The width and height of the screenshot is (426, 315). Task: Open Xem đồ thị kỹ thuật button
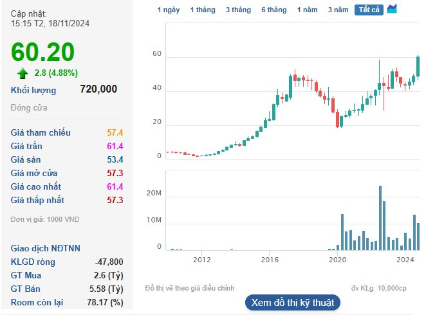tap(293, 302)
